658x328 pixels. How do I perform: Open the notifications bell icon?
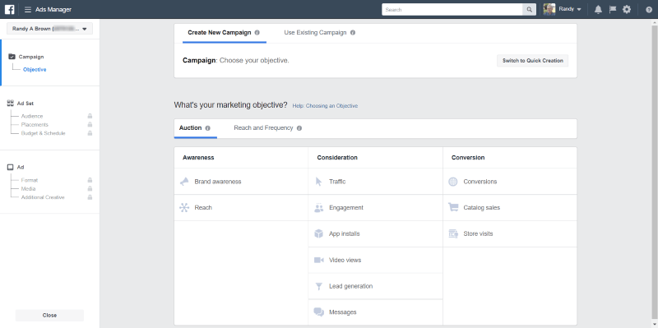tap(599, 9)
